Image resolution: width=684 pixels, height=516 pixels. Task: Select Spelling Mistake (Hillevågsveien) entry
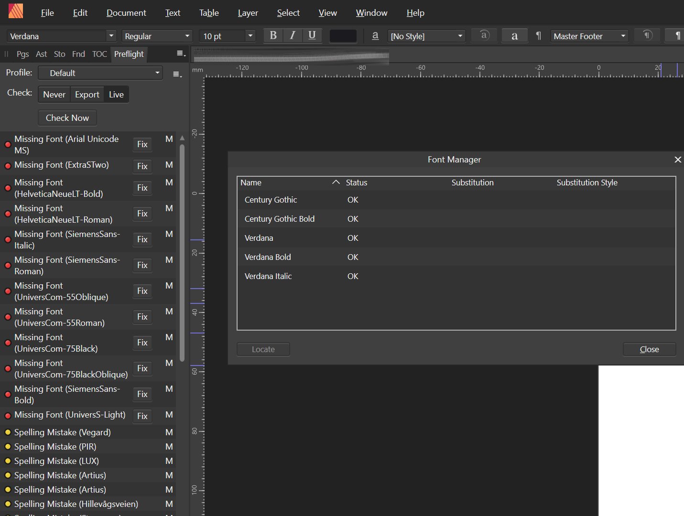tap(88, 504)
